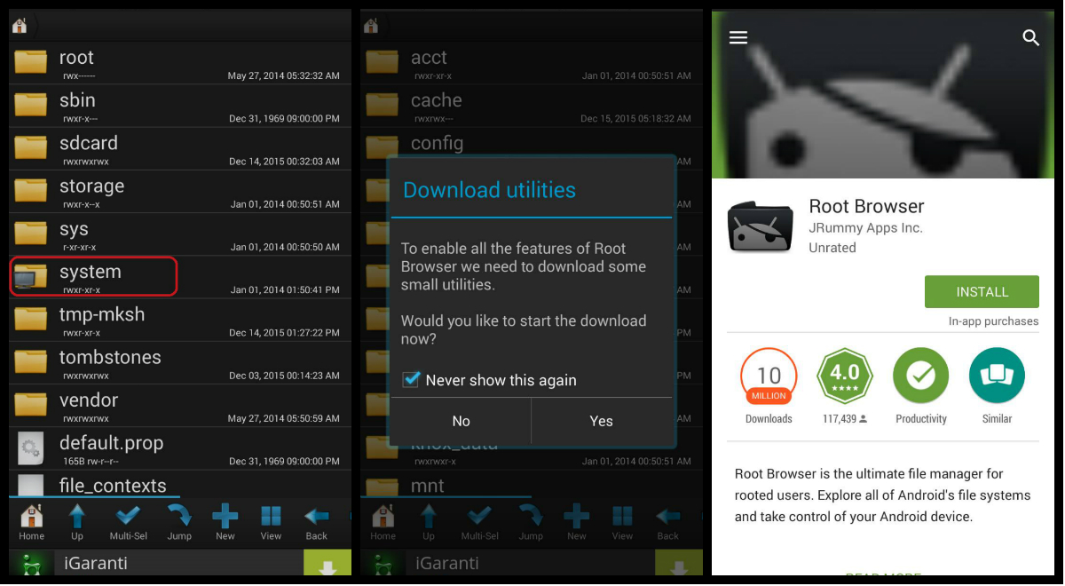Tap the home breadcrumb icon at top left
This screenshot has width=1065, height=586.
(20, 26)
